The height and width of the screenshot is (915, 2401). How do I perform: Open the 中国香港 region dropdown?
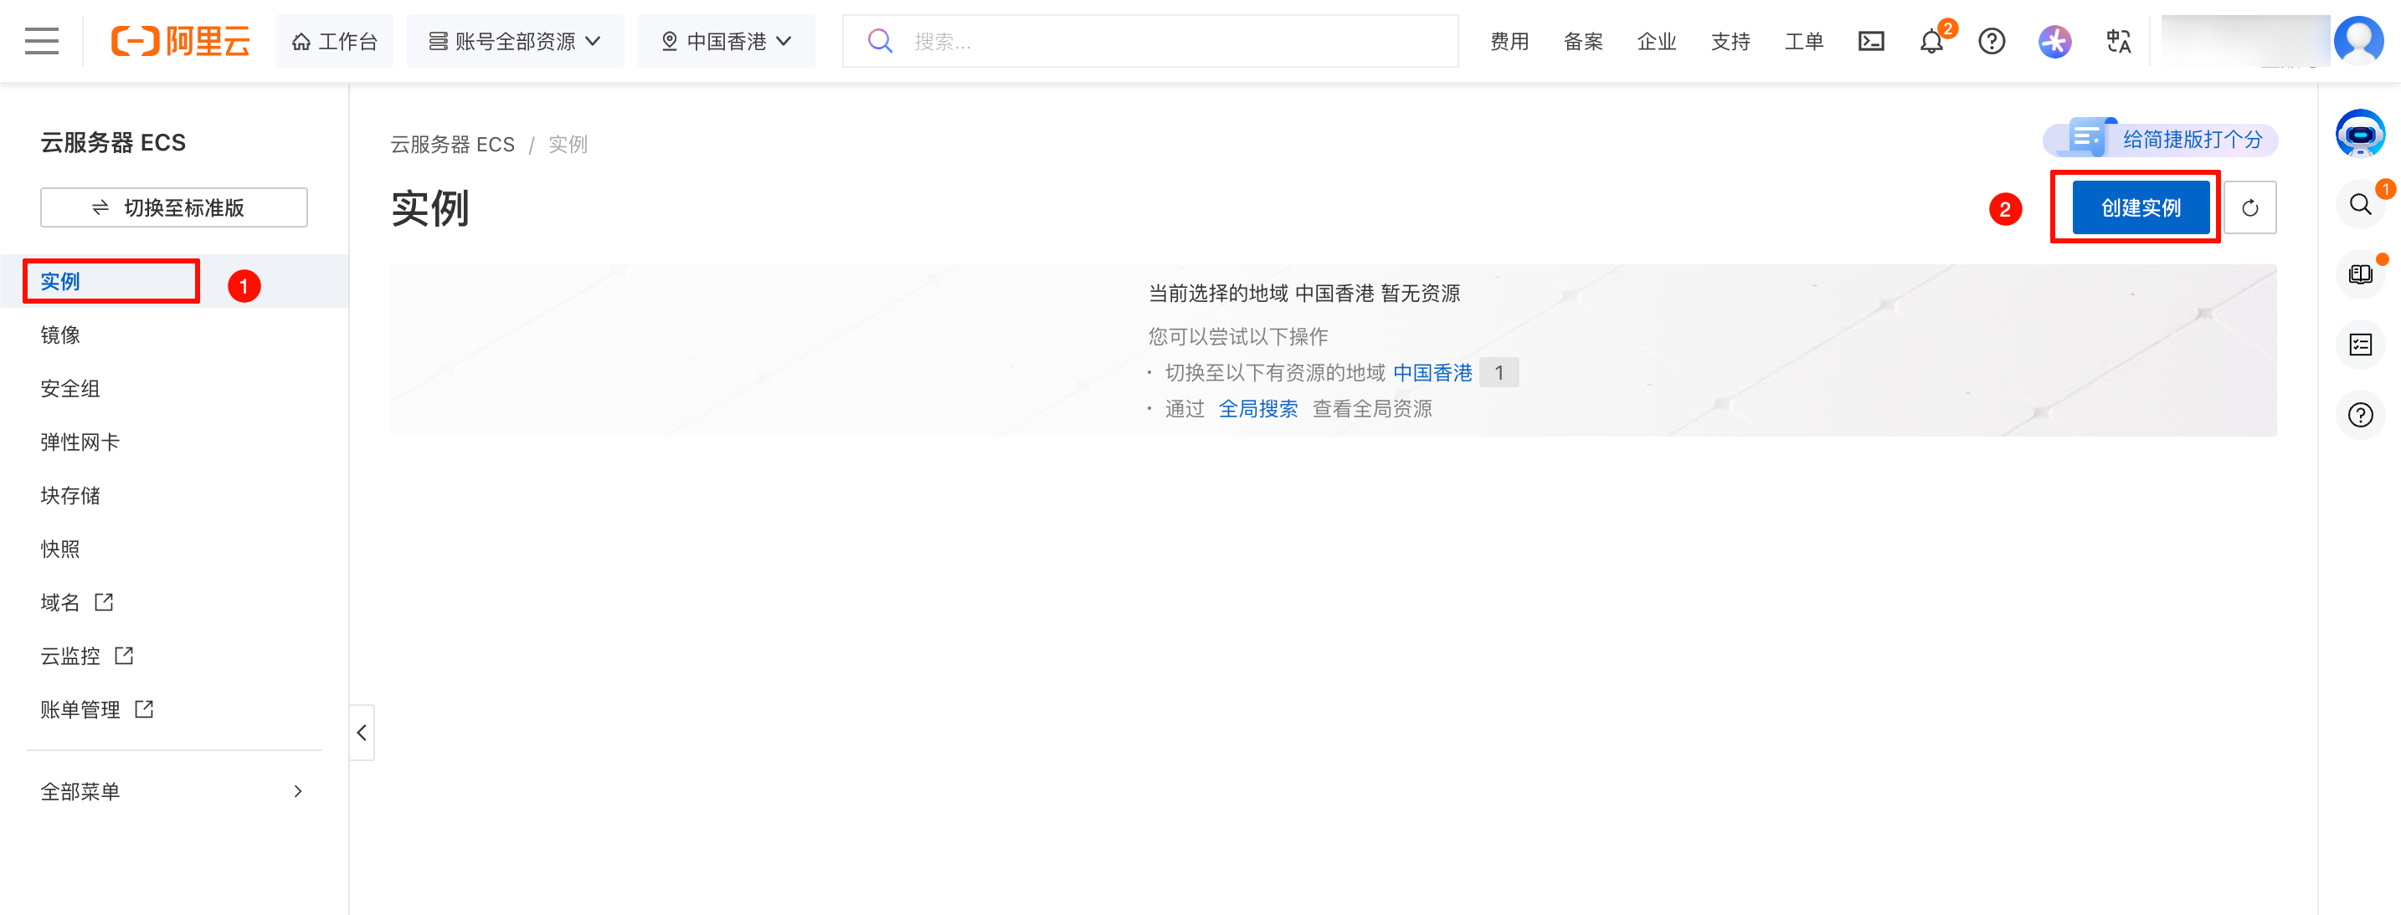click(726, 41)
